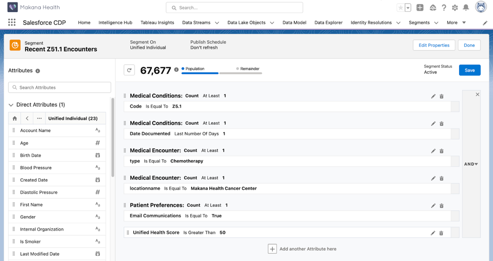493x261 pixels.
Task: Expand the Data Streams menu arrow
Action: click(217, 23)
